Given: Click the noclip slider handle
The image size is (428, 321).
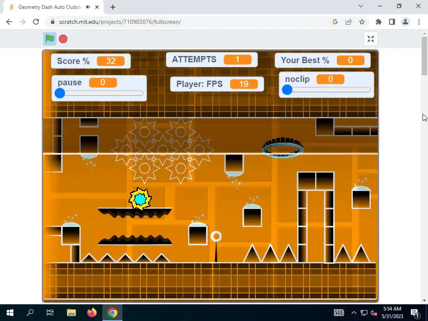Looking at the screenshot, I should (287, 89).
